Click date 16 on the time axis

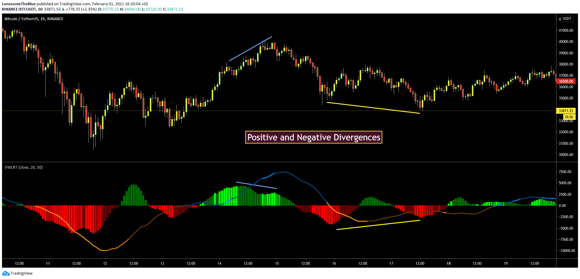click(x=334, y=263)
